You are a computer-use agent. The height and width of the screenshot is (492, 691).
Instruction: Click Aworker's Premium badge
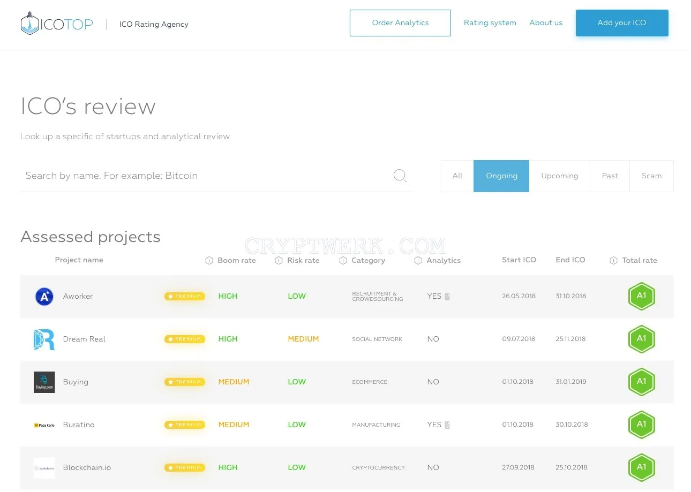coord(185,296)
